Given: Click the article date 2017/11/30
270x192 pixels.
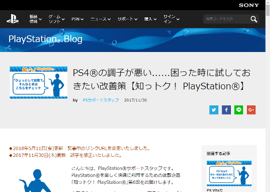Looking at the screenshot, I should click(135, 100).
